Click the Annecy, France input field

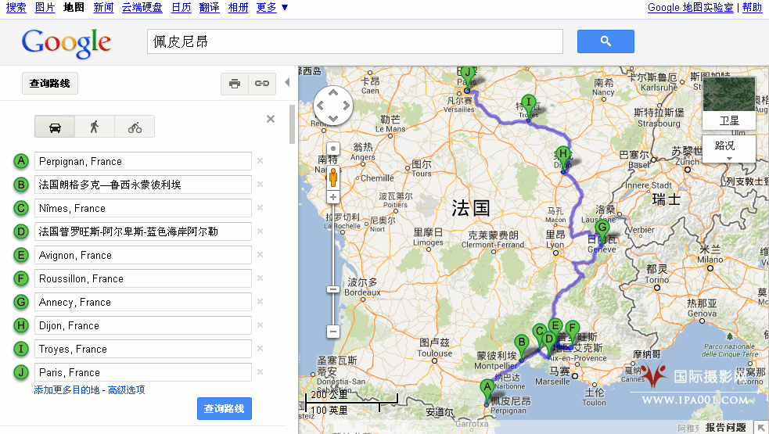pos(142,302)
